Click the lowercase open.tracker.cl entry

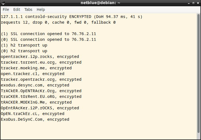click(32, 74)
